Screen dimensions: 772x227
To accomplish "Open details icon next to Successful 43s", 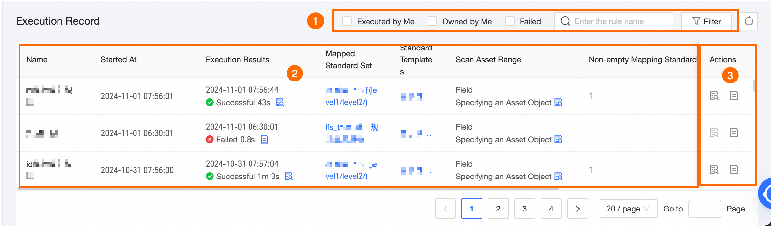I will (x=280, y=102).
